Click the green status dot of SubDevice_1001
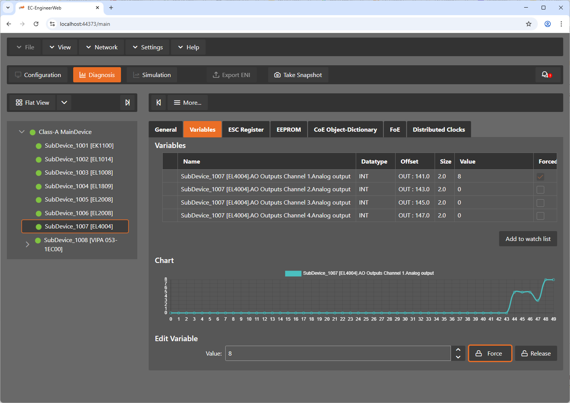Image resolution: width=570 pixels, height=403 pixels. tap(39, 146)
